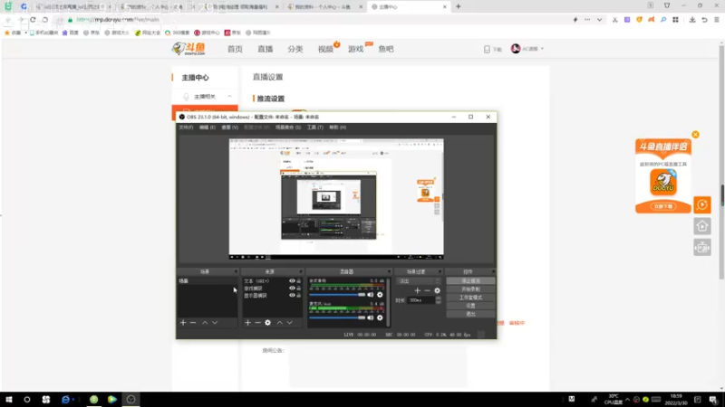Click the Douyu logo on the website

pyautogui.click(x=188, y=49)
